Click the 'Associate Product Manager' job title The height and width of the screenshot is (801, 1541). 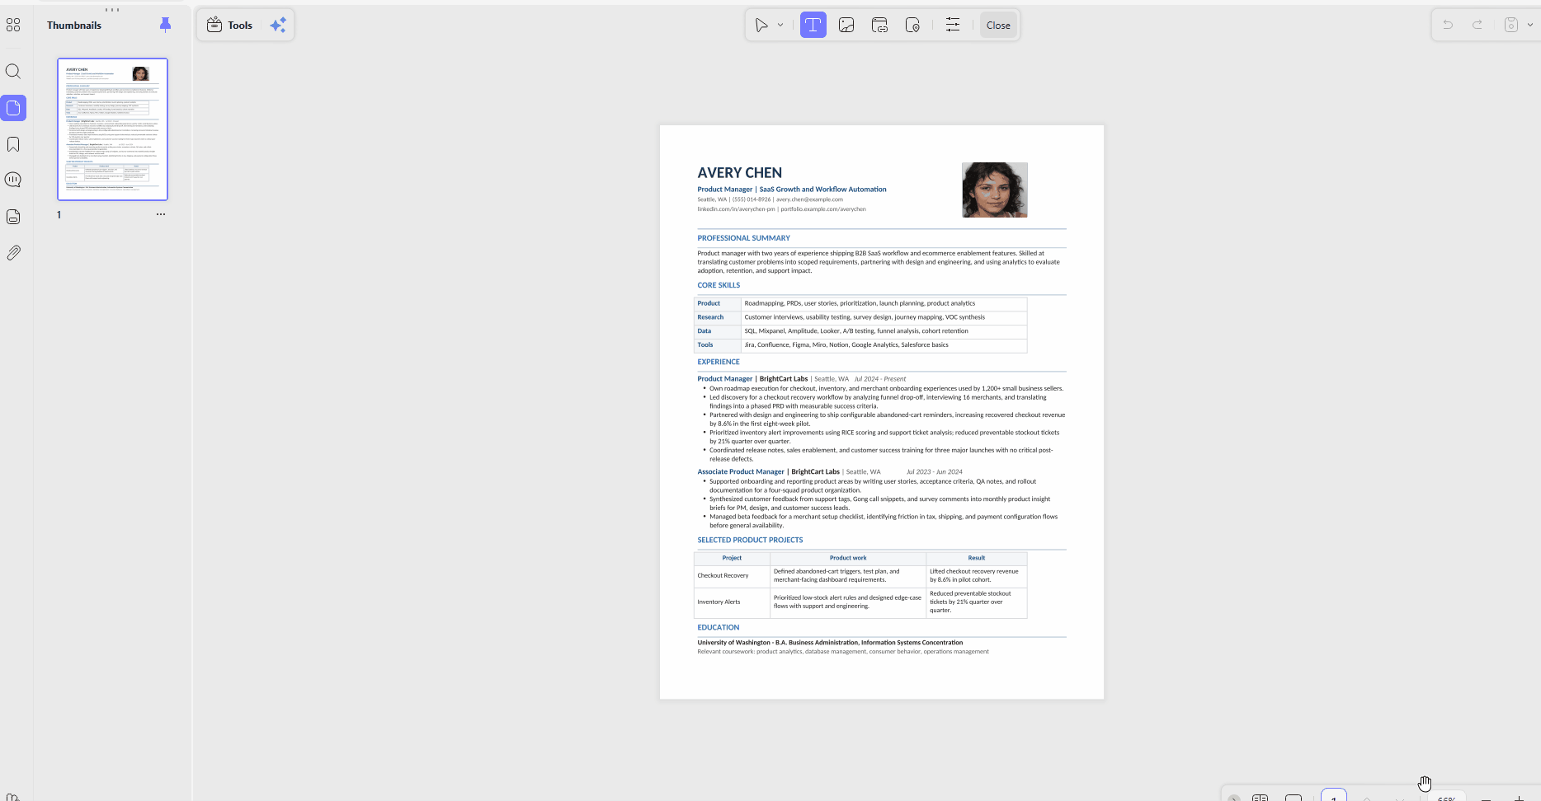(x=741, y=472)
